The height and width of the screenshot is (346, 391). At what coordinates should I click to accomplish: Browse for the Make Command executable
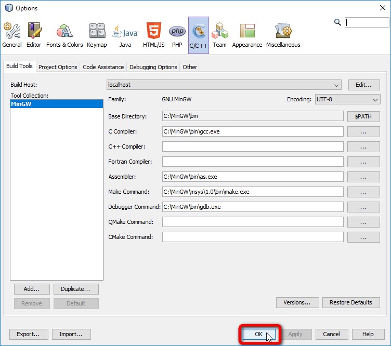pyautogui.click(x=363, y=192)
